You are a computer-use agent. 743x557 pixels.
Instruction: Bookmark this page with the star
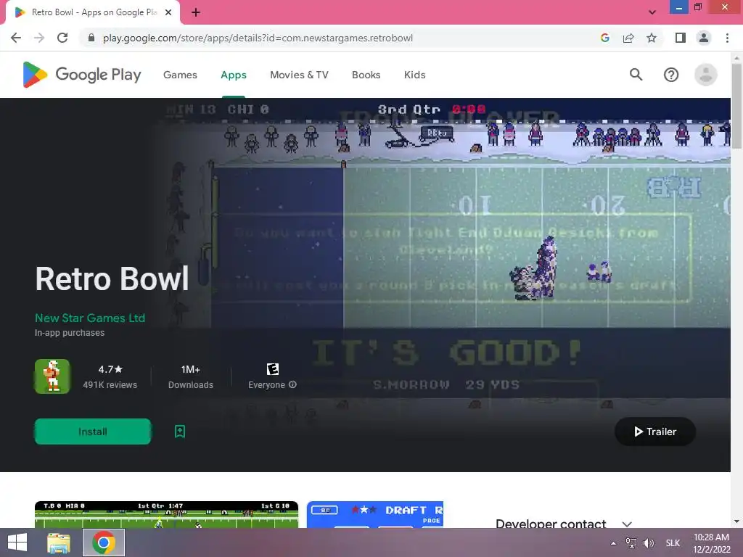click(652, 38)
